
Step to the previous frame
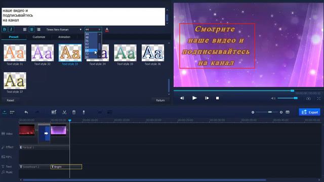coord(182,98)
